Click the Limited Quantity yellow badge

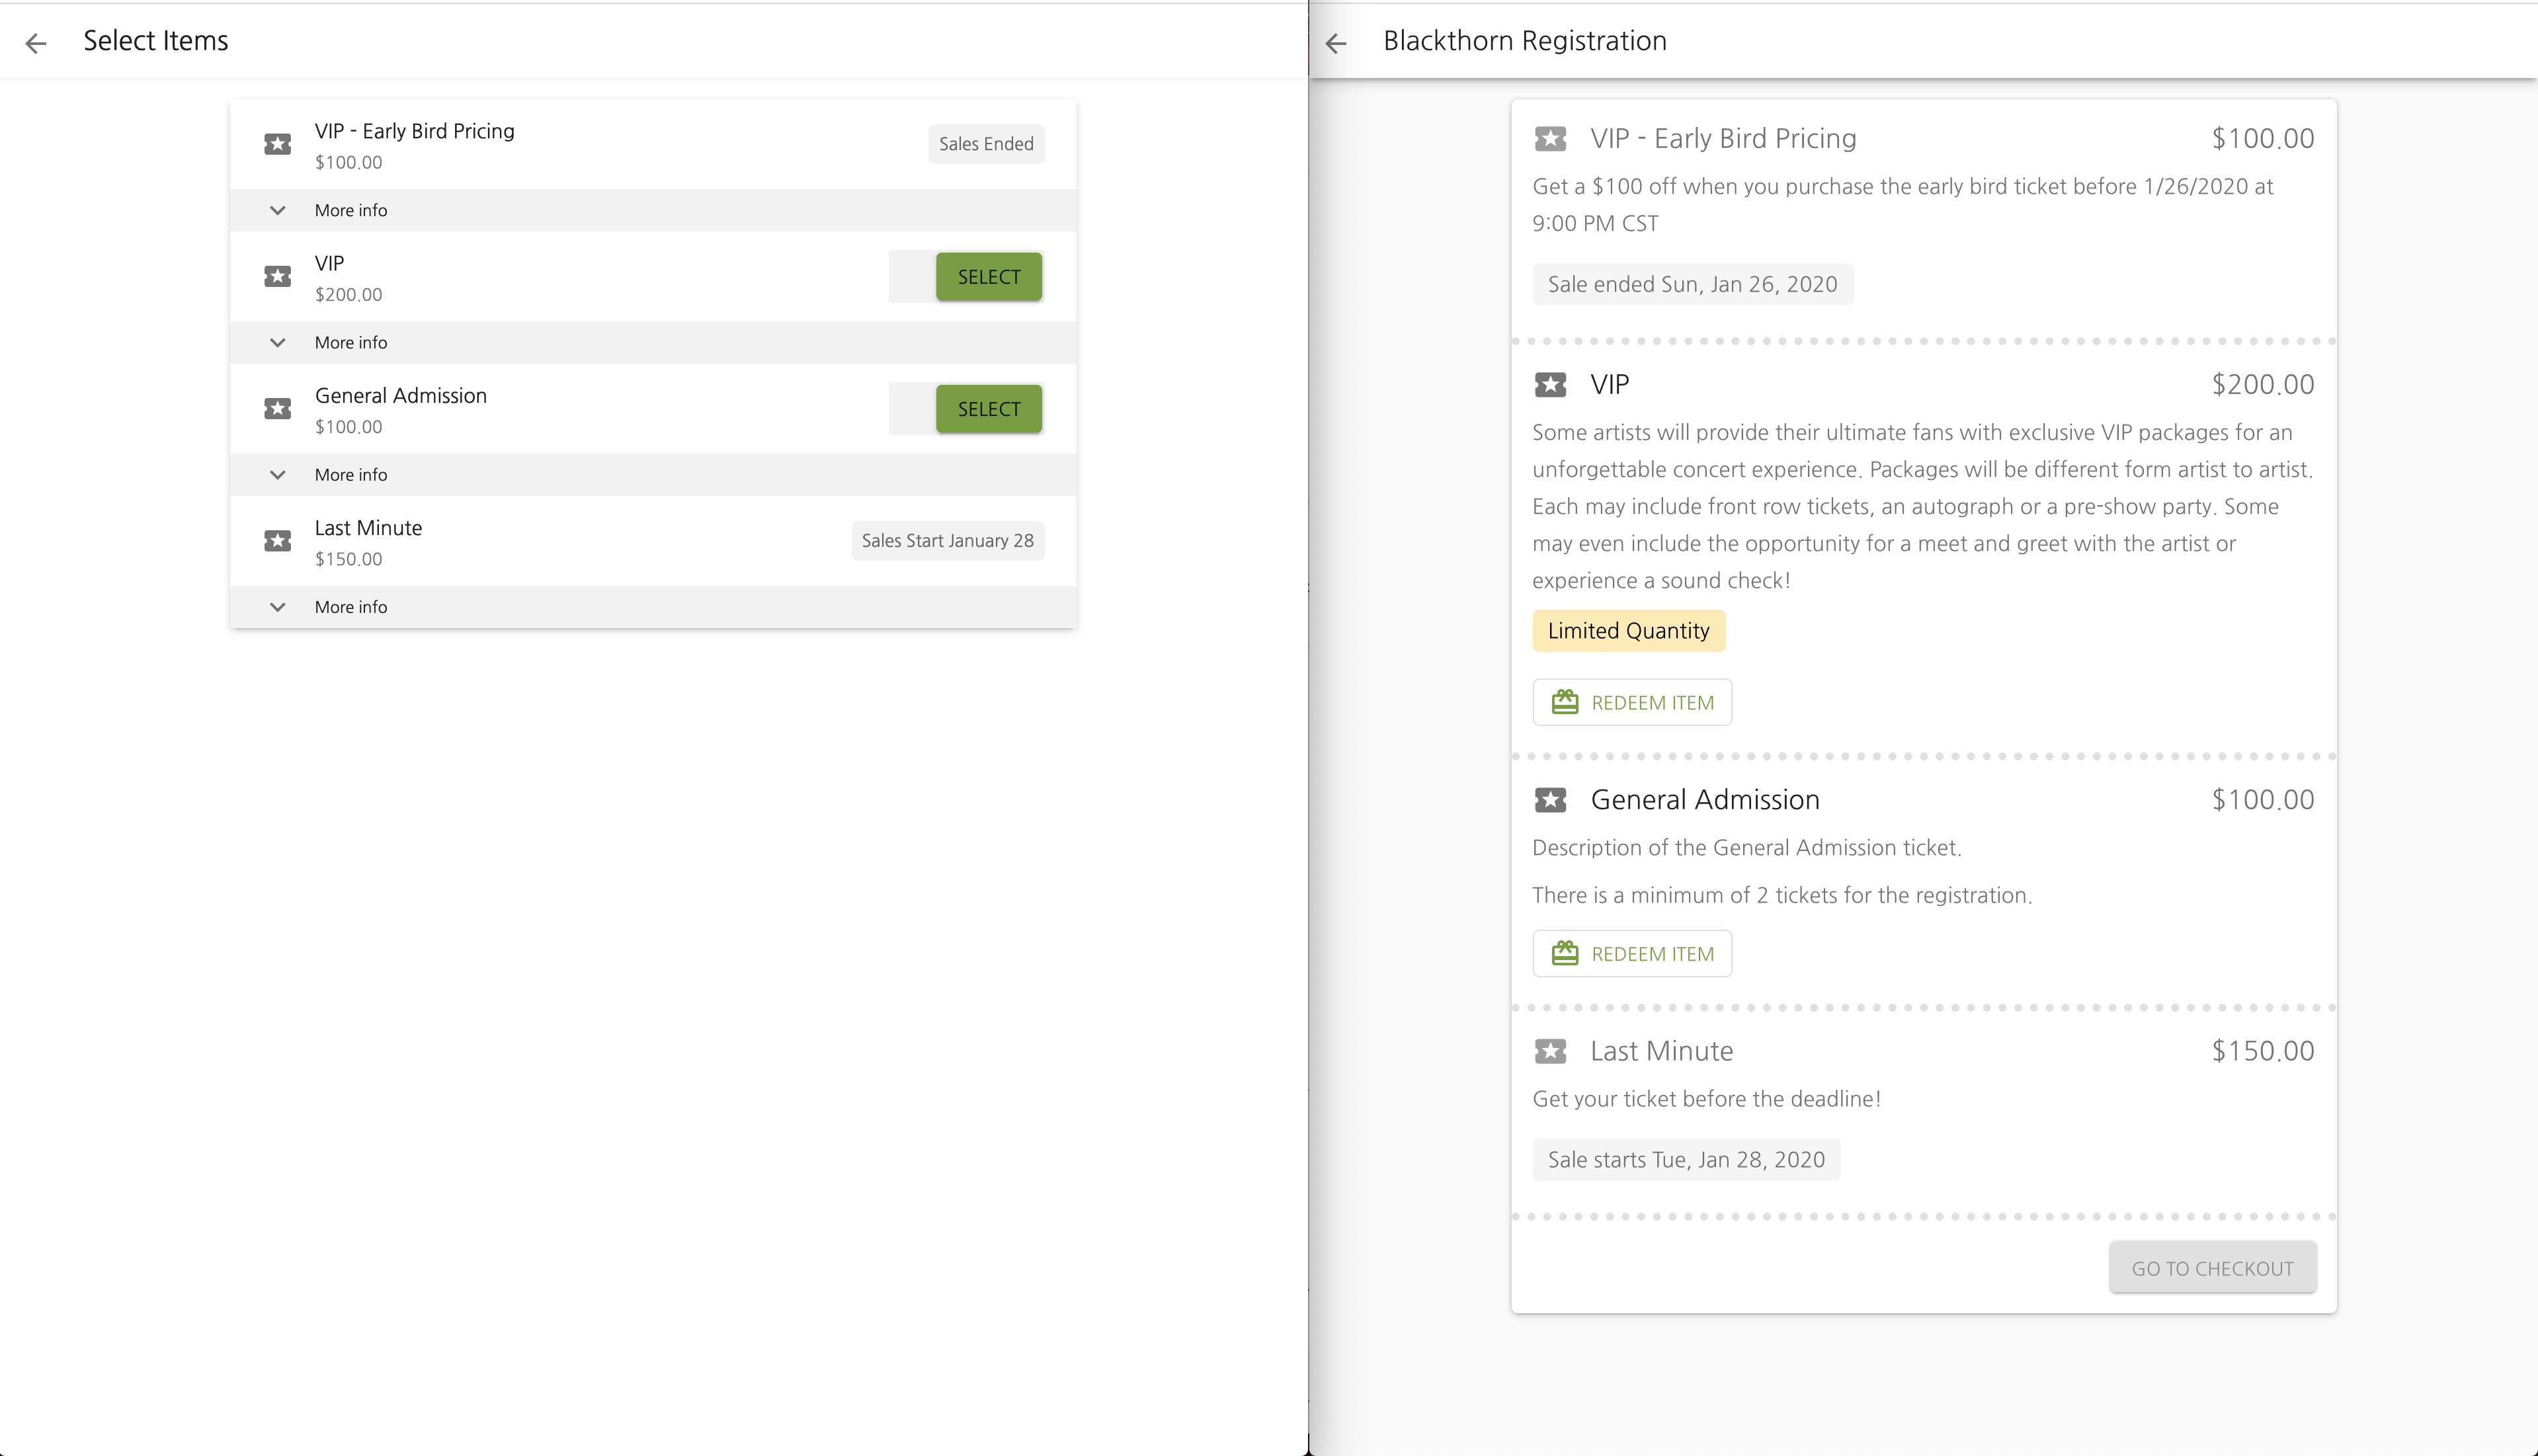click(1628, 631)
